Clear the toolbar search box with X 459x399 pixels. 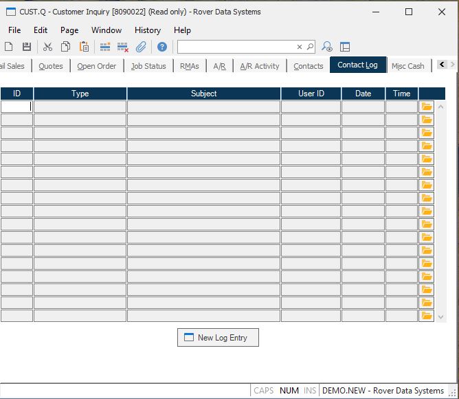[300, 47]
